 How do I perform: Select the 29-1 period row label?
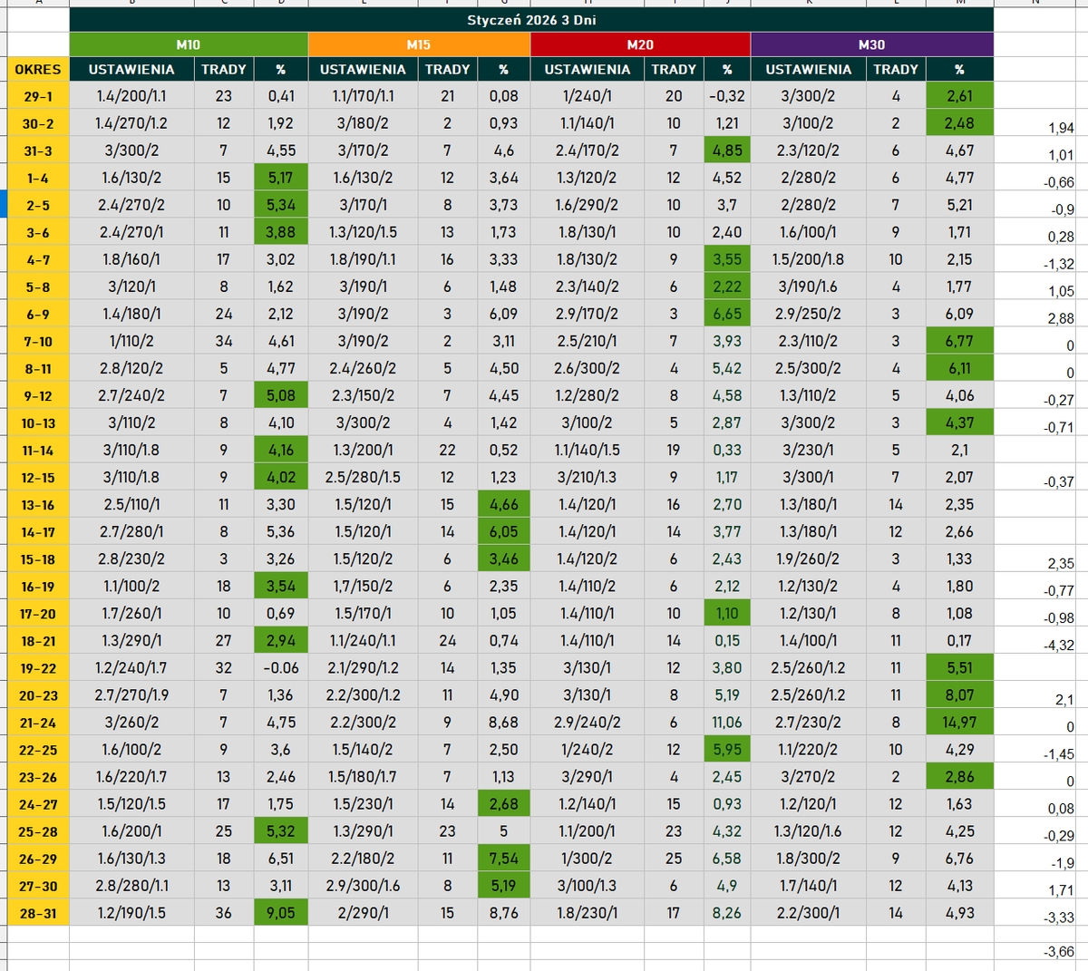(38, 96)
